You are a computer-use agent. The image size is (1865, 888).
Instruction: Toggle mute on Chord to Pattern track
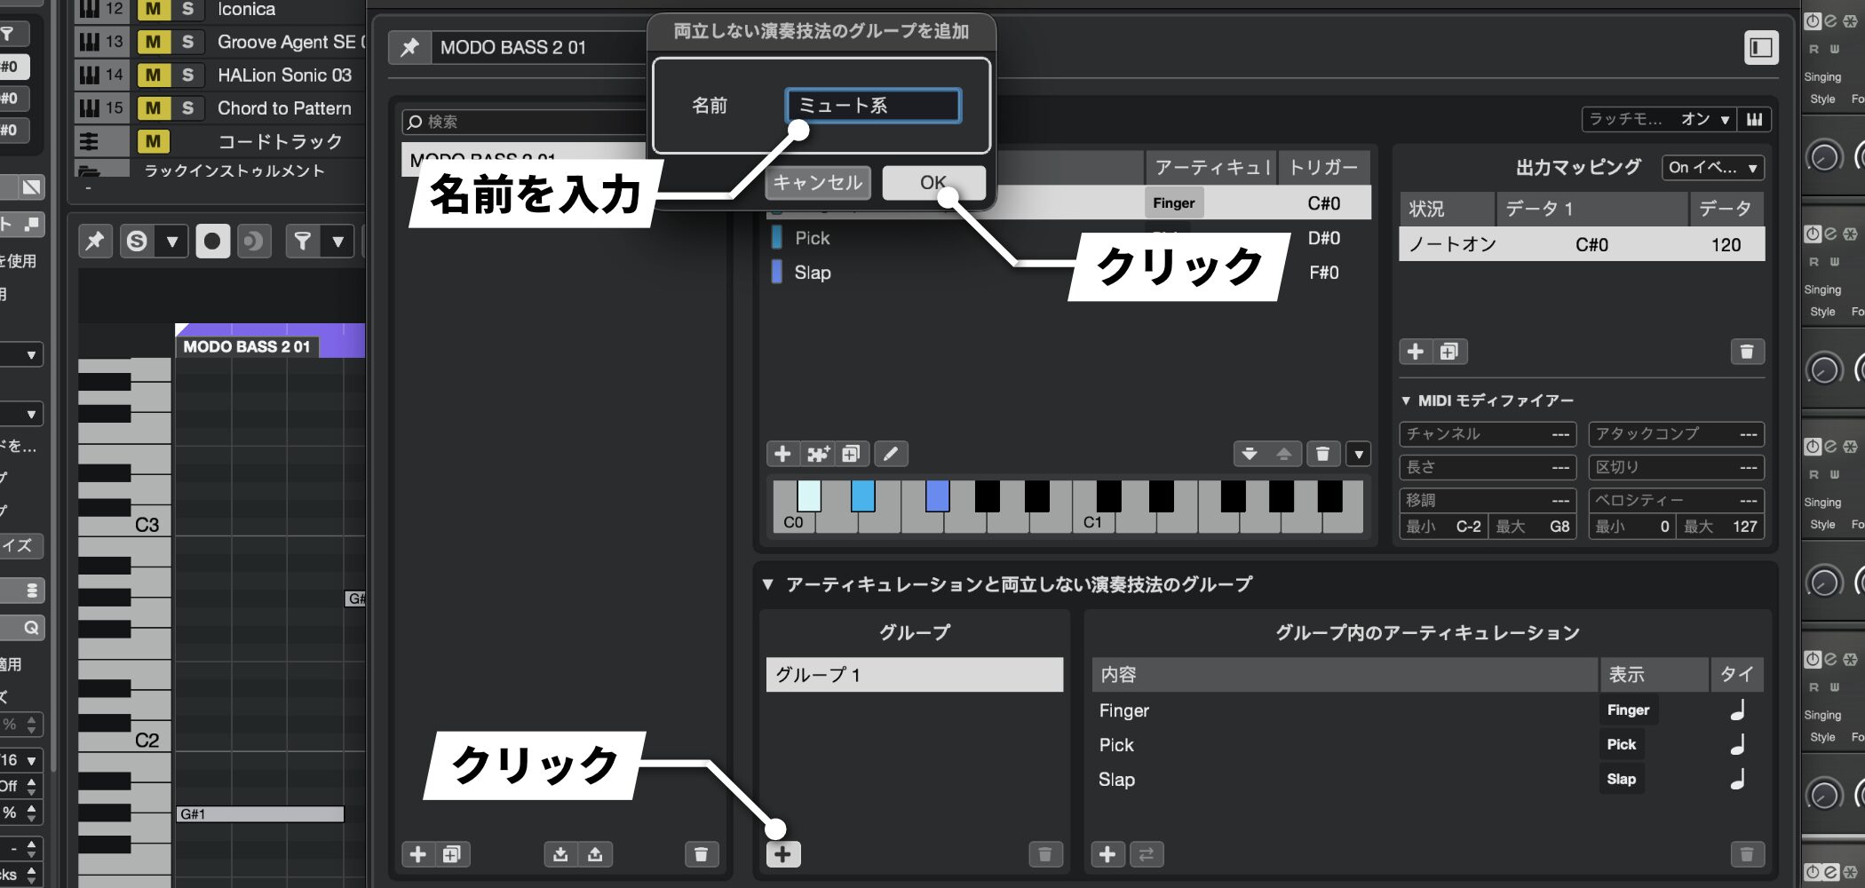click(153, 108)
